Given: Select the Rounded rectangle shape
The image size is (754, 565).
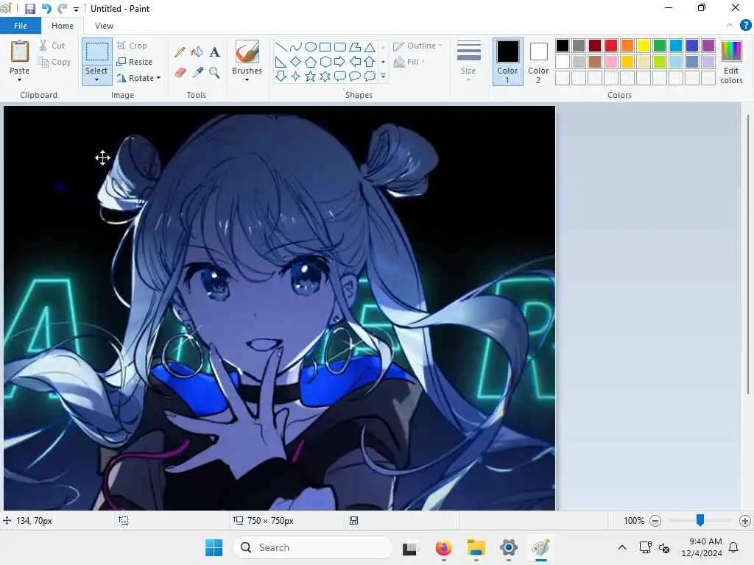Looking at the screenshot, I should pos(340,46).
